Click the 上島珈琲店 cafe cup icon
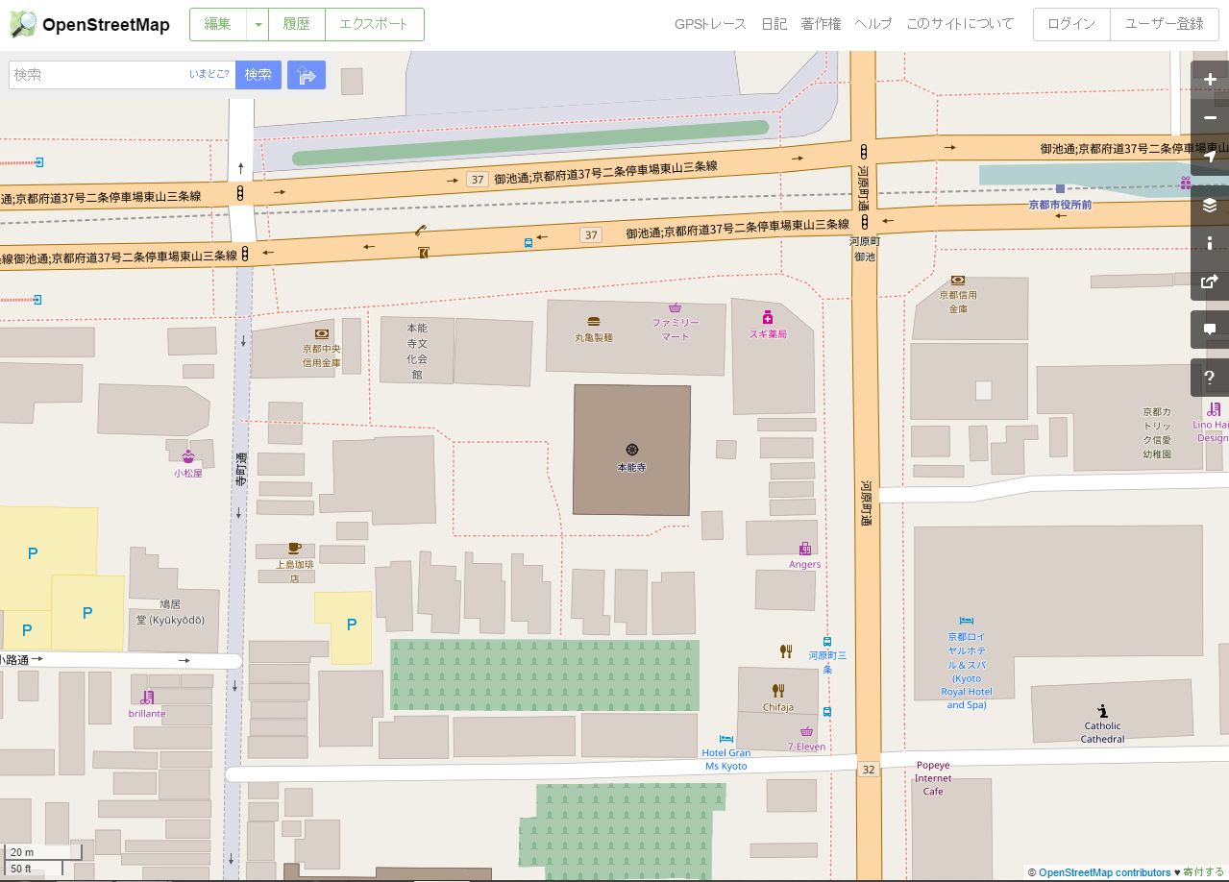The width and height of the screenshot is (1229, 882). 295,549
